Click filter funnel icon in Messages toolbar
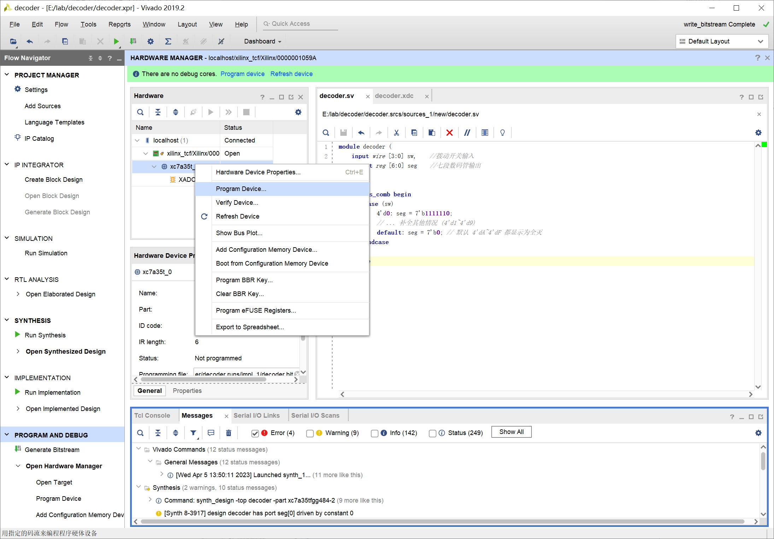 tap(193, 433)
